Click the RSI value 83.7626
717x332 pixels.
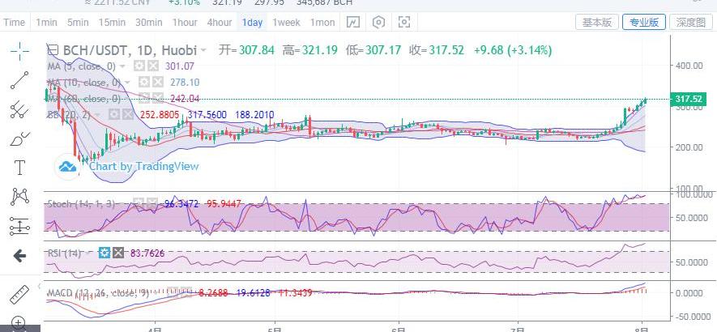click(147, 253)
